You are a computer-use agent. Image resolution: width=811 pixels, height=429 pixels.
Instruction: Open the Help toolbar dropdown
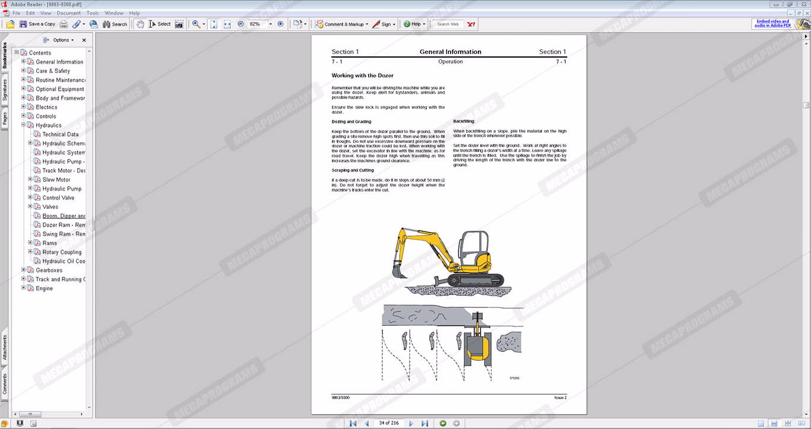tap(414, 24)
